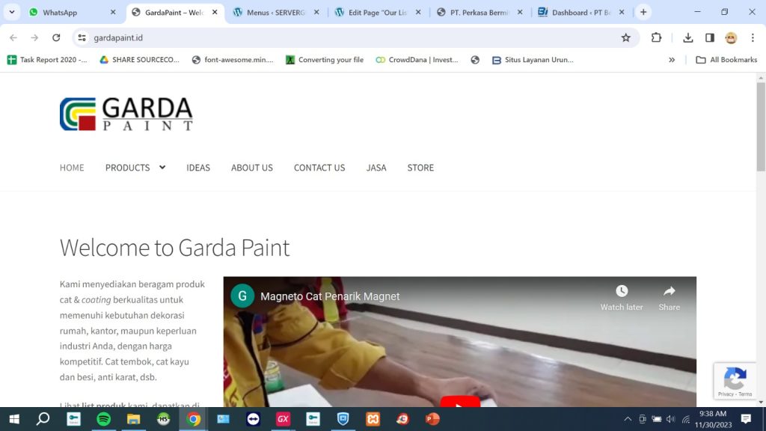Open the Magneto Cat Penarik Magnet video title
Image resolution: width=766 pixels, height=431 pixels.
tap(330, 296)
